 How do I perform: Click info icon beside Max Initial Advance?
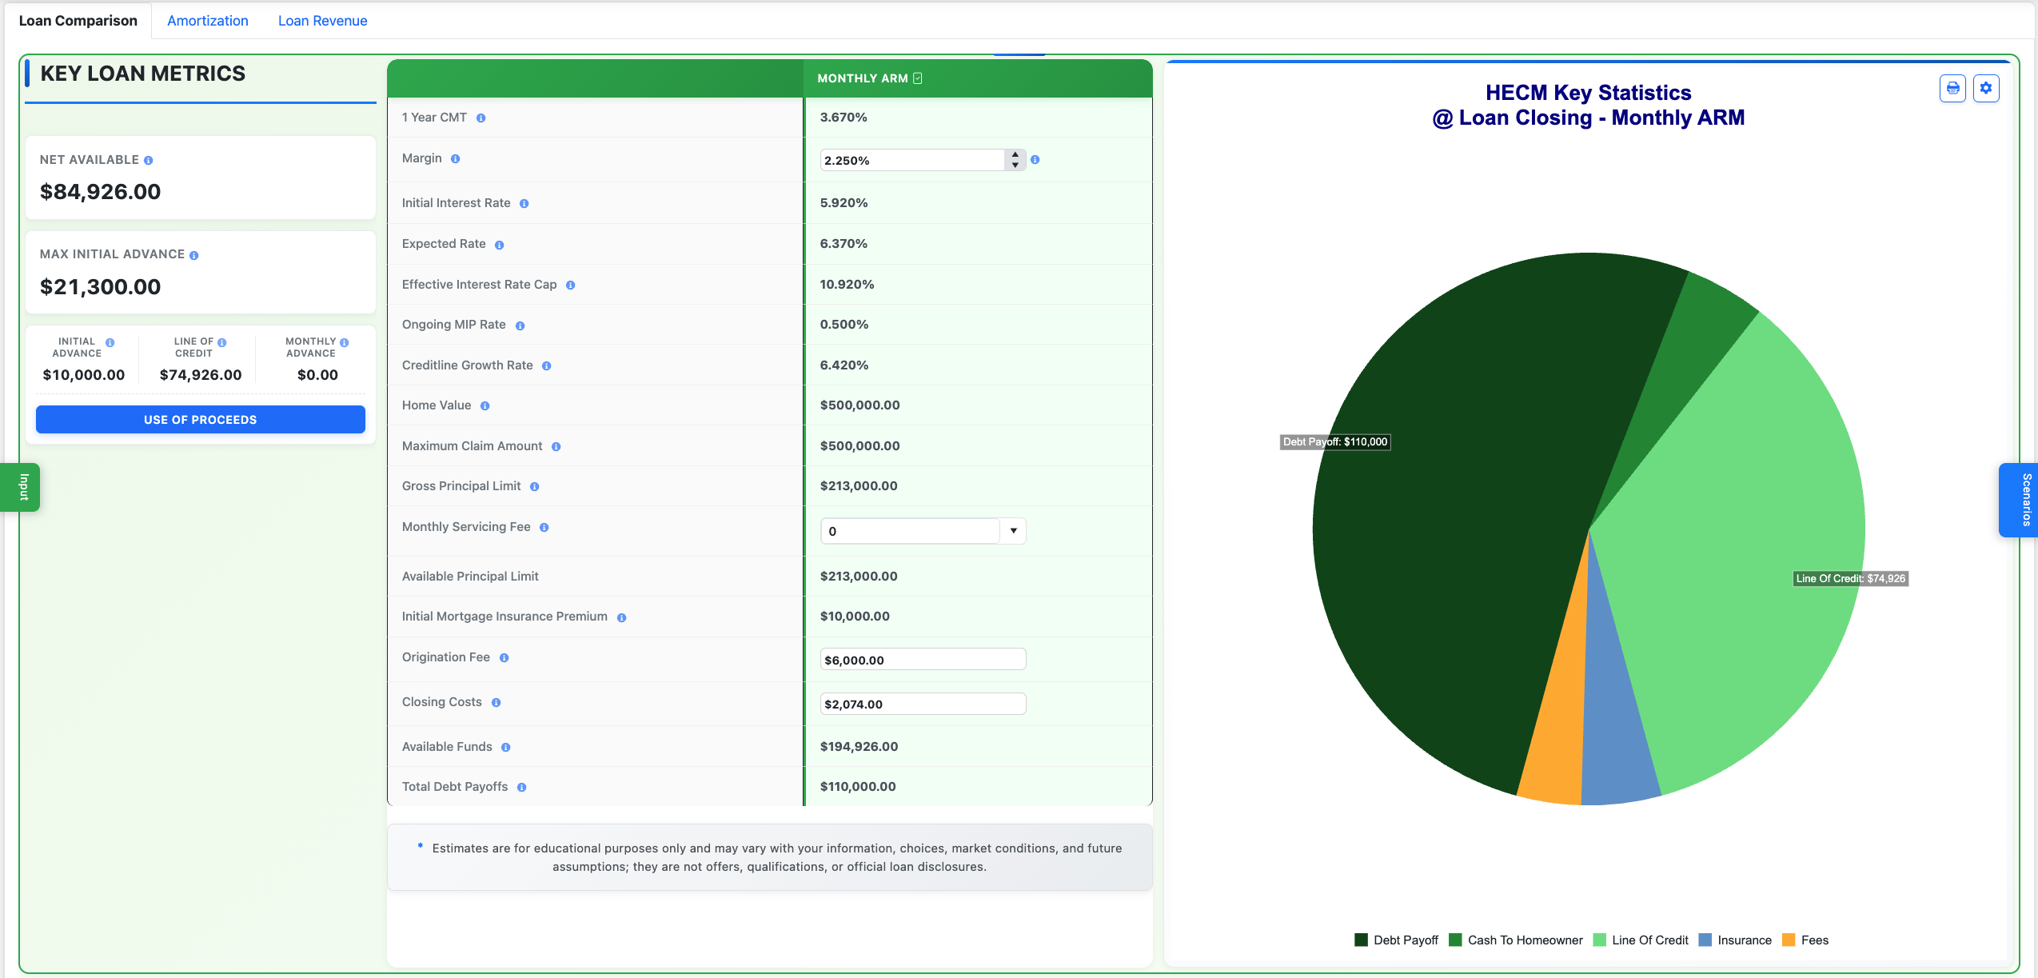194,255
